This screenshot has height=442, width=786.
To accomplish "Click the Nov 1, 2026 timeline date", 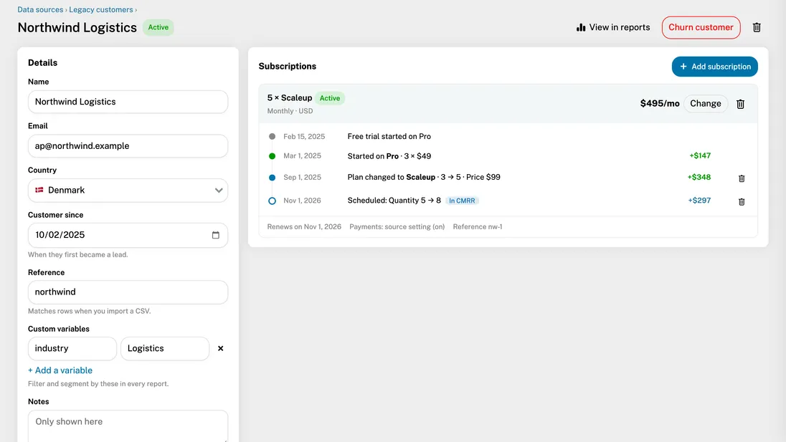I will (302, 201).
